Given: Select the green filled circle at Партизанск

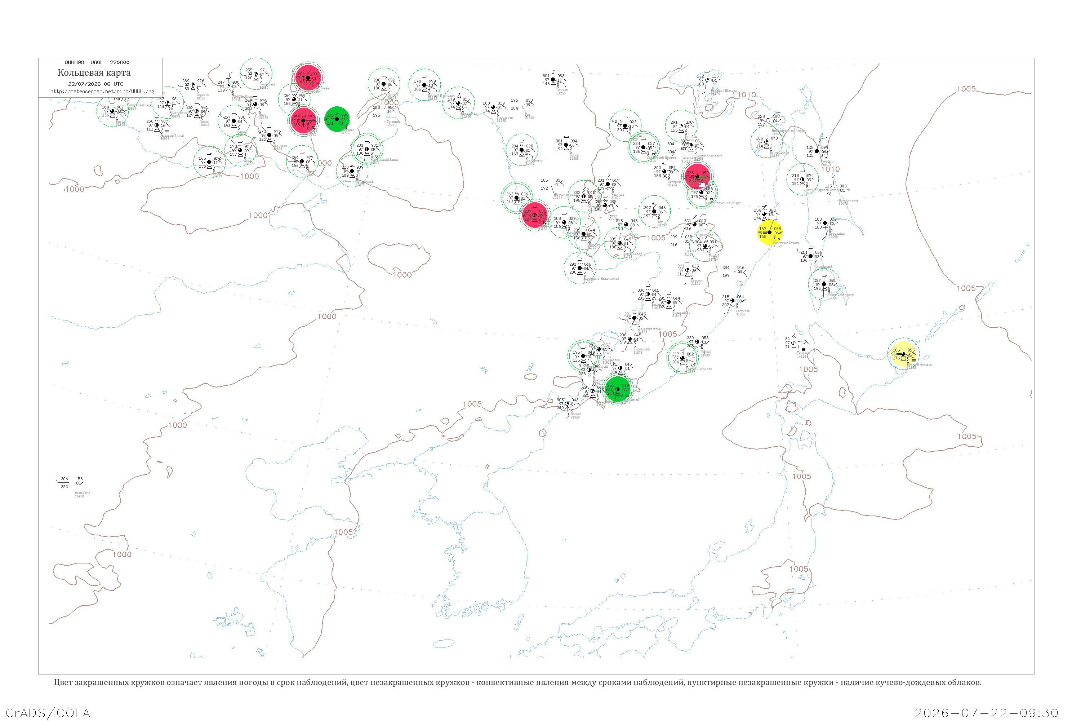Looking at the screenshot, I should (617, 389).
